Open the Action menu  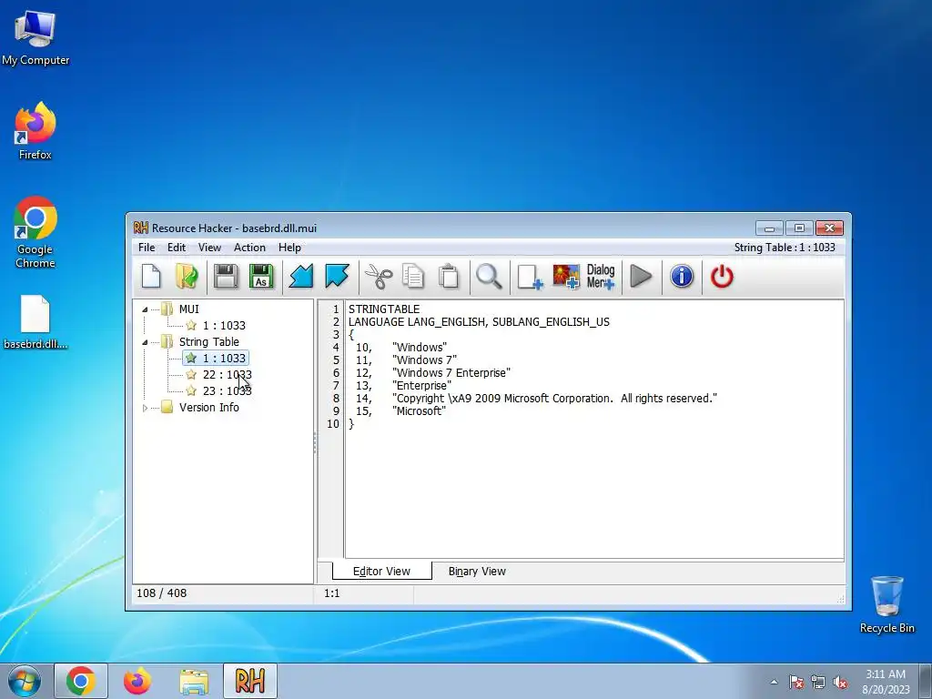point(249,248)
